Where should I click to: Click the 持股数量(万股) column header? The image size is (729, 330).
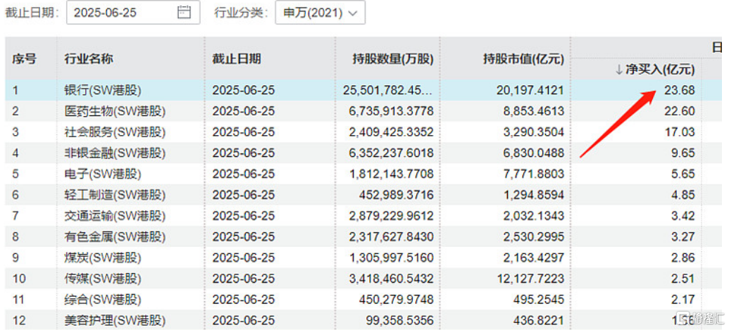pyautogui.click(x=393, y=59)
